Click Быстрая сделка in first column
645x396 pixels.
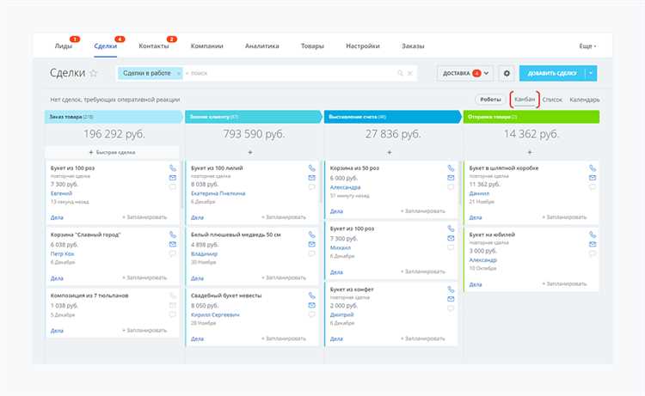coord(112,152)
